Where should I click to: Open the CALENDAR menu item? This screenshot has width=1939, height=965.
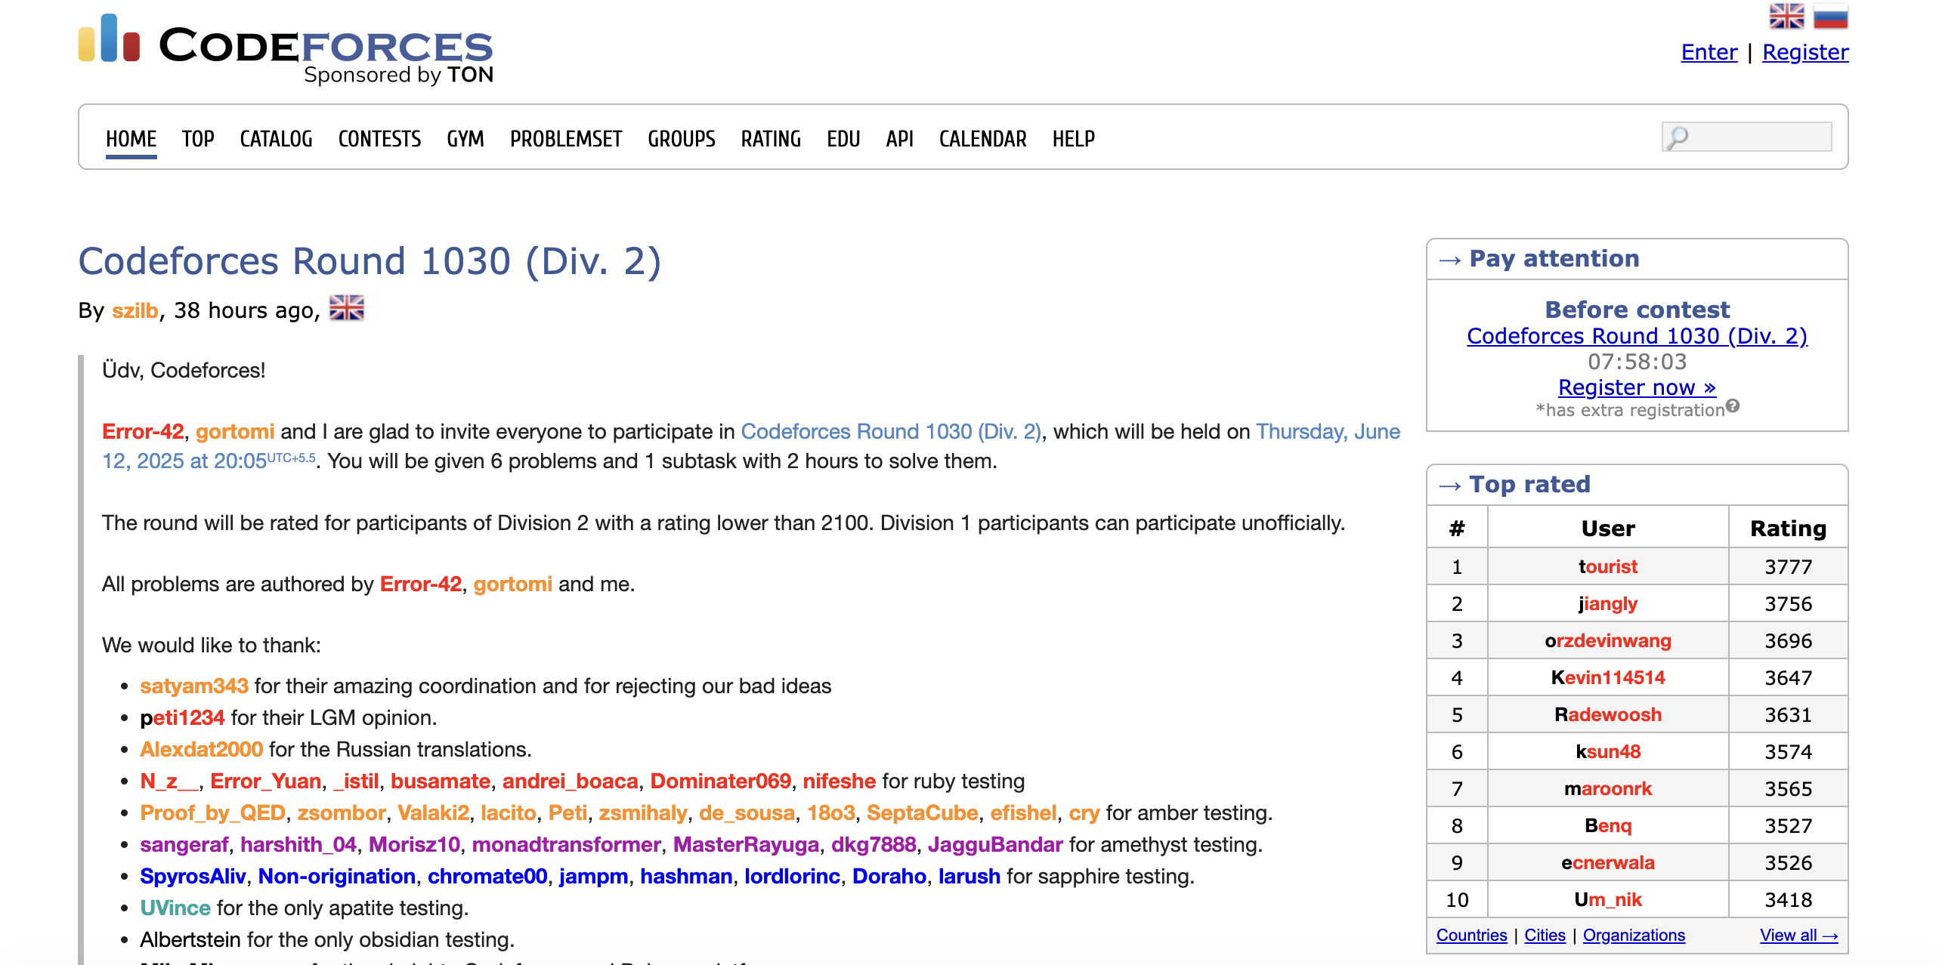click(983, 139)
